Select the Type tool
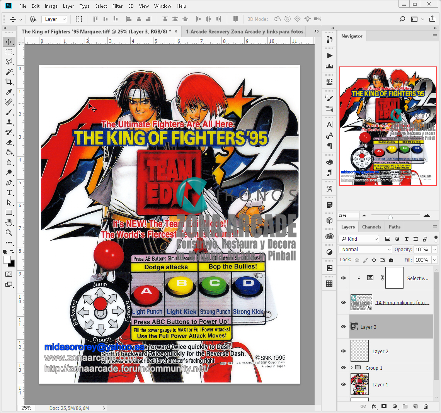Image resolution: width=441 pixels, height=413 pixels. [9, 193]
